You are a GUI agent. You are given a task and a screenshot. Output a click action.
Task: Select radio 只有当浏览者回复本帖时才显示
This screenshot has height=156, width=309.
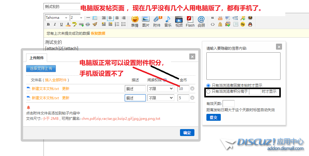(208, 85)
